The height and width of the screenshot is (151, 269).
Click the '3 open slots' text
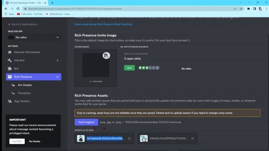coord(132,59)
